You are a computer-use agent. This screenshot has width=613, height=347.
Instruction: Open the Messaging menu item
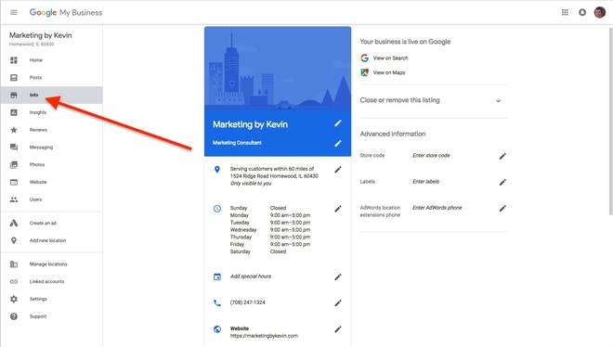(x=41, y=148)
